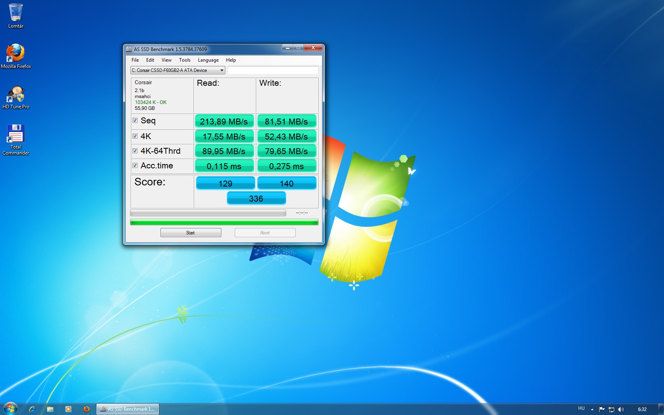664x415 pixels.
Task: Click the AS SSD Benchmark taskbar button
Action: coord(128,409)
